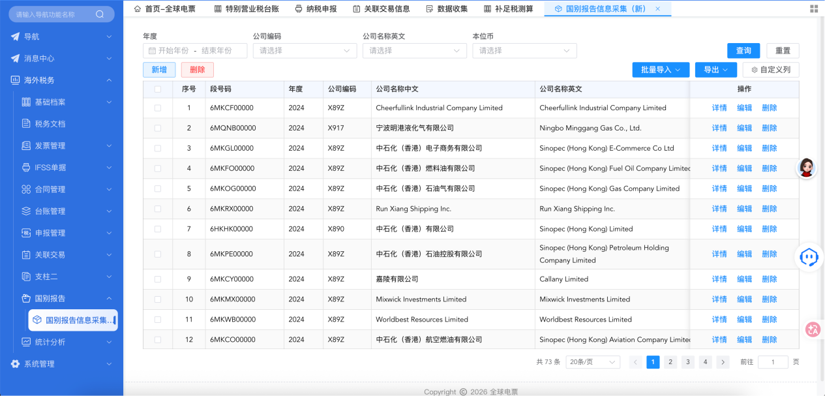Viewport: 825px width, 396px height.
Task: Open the 公司编码 dropdown filter
Action: click(305, 51)
